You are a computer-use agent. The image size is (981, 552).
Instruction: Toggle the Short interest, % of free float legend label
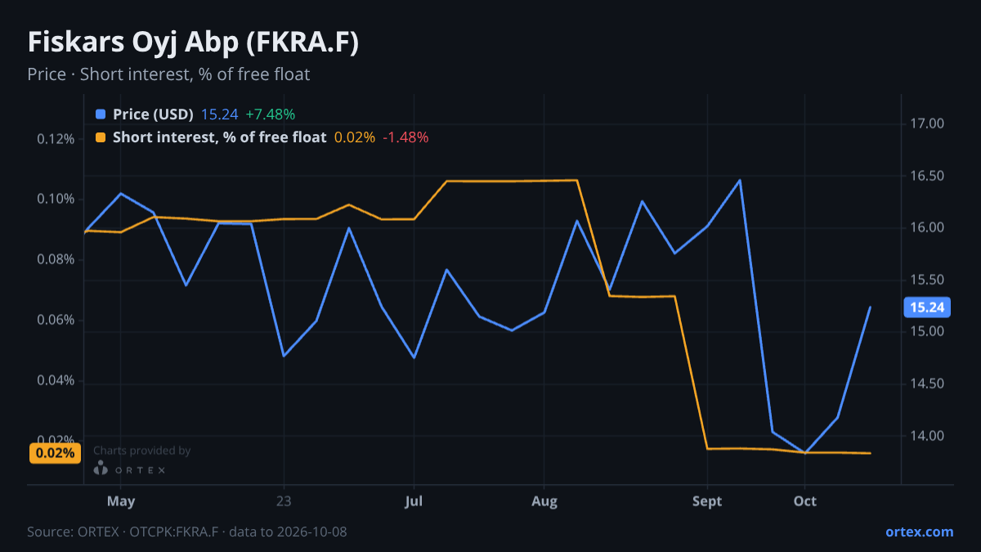220,137
